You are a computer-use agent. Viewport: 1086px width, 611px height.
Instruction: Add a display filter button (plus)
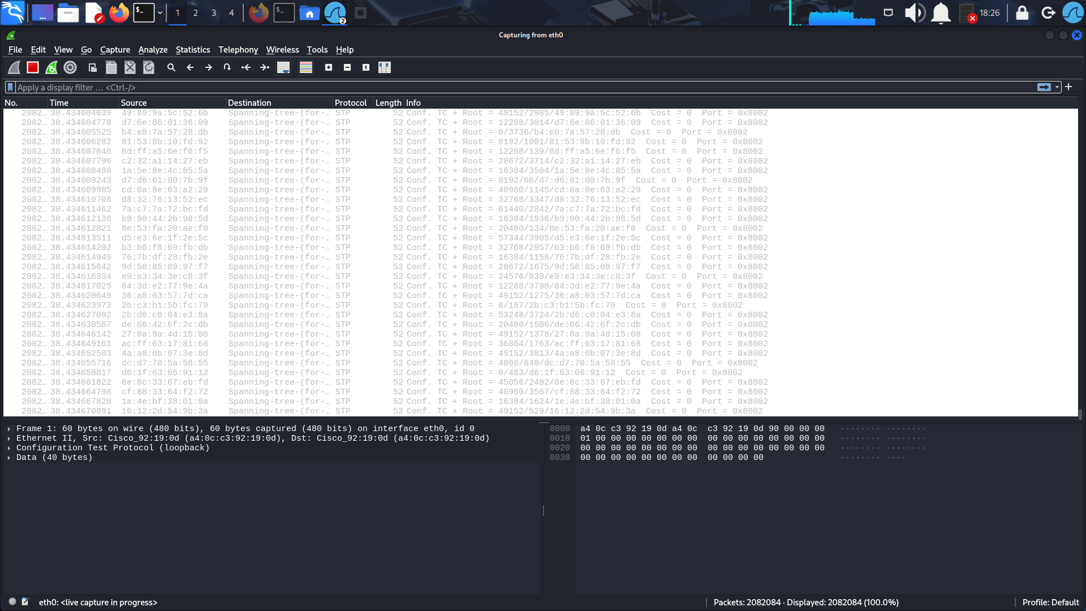[1068, 87]
